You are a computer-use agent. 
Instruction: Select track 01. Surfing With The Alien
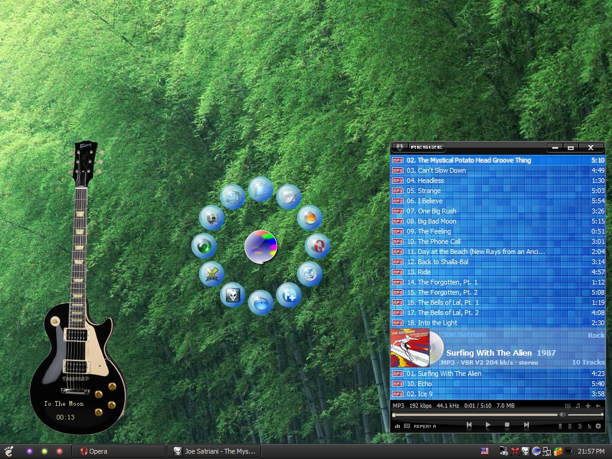coord(498,373)
